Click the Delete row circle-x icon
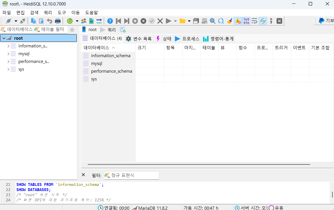The image size is (334, 210). [x=143, y=21]
